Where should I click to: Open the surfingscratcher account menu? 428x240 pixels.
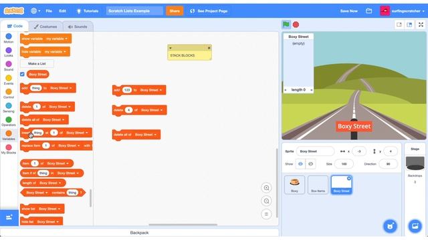point(403,11)
